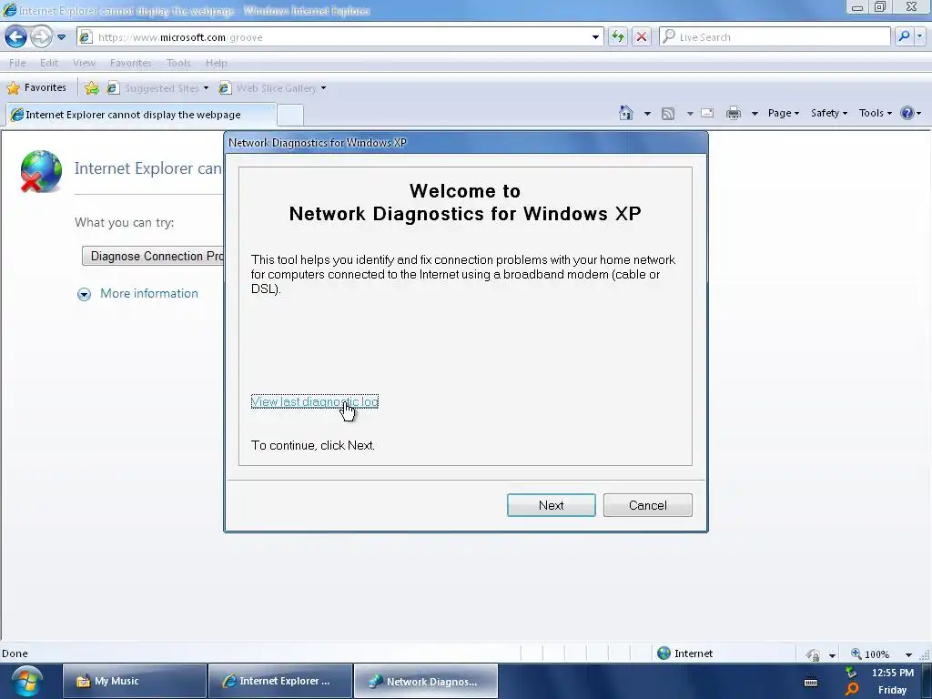Restore down the Internet Explorer window

click(881, 7)
